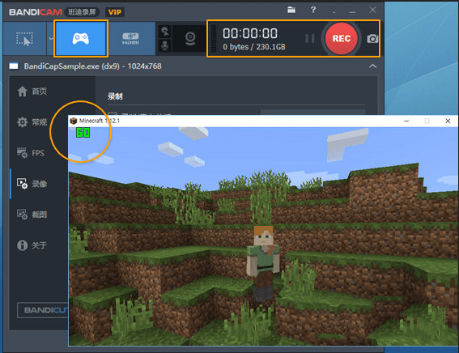Image resolution: width=459 pixels, height=353 pixels.
Task: Toggle the mouse cursor effect icon
Action: click(x=165, y=32)
